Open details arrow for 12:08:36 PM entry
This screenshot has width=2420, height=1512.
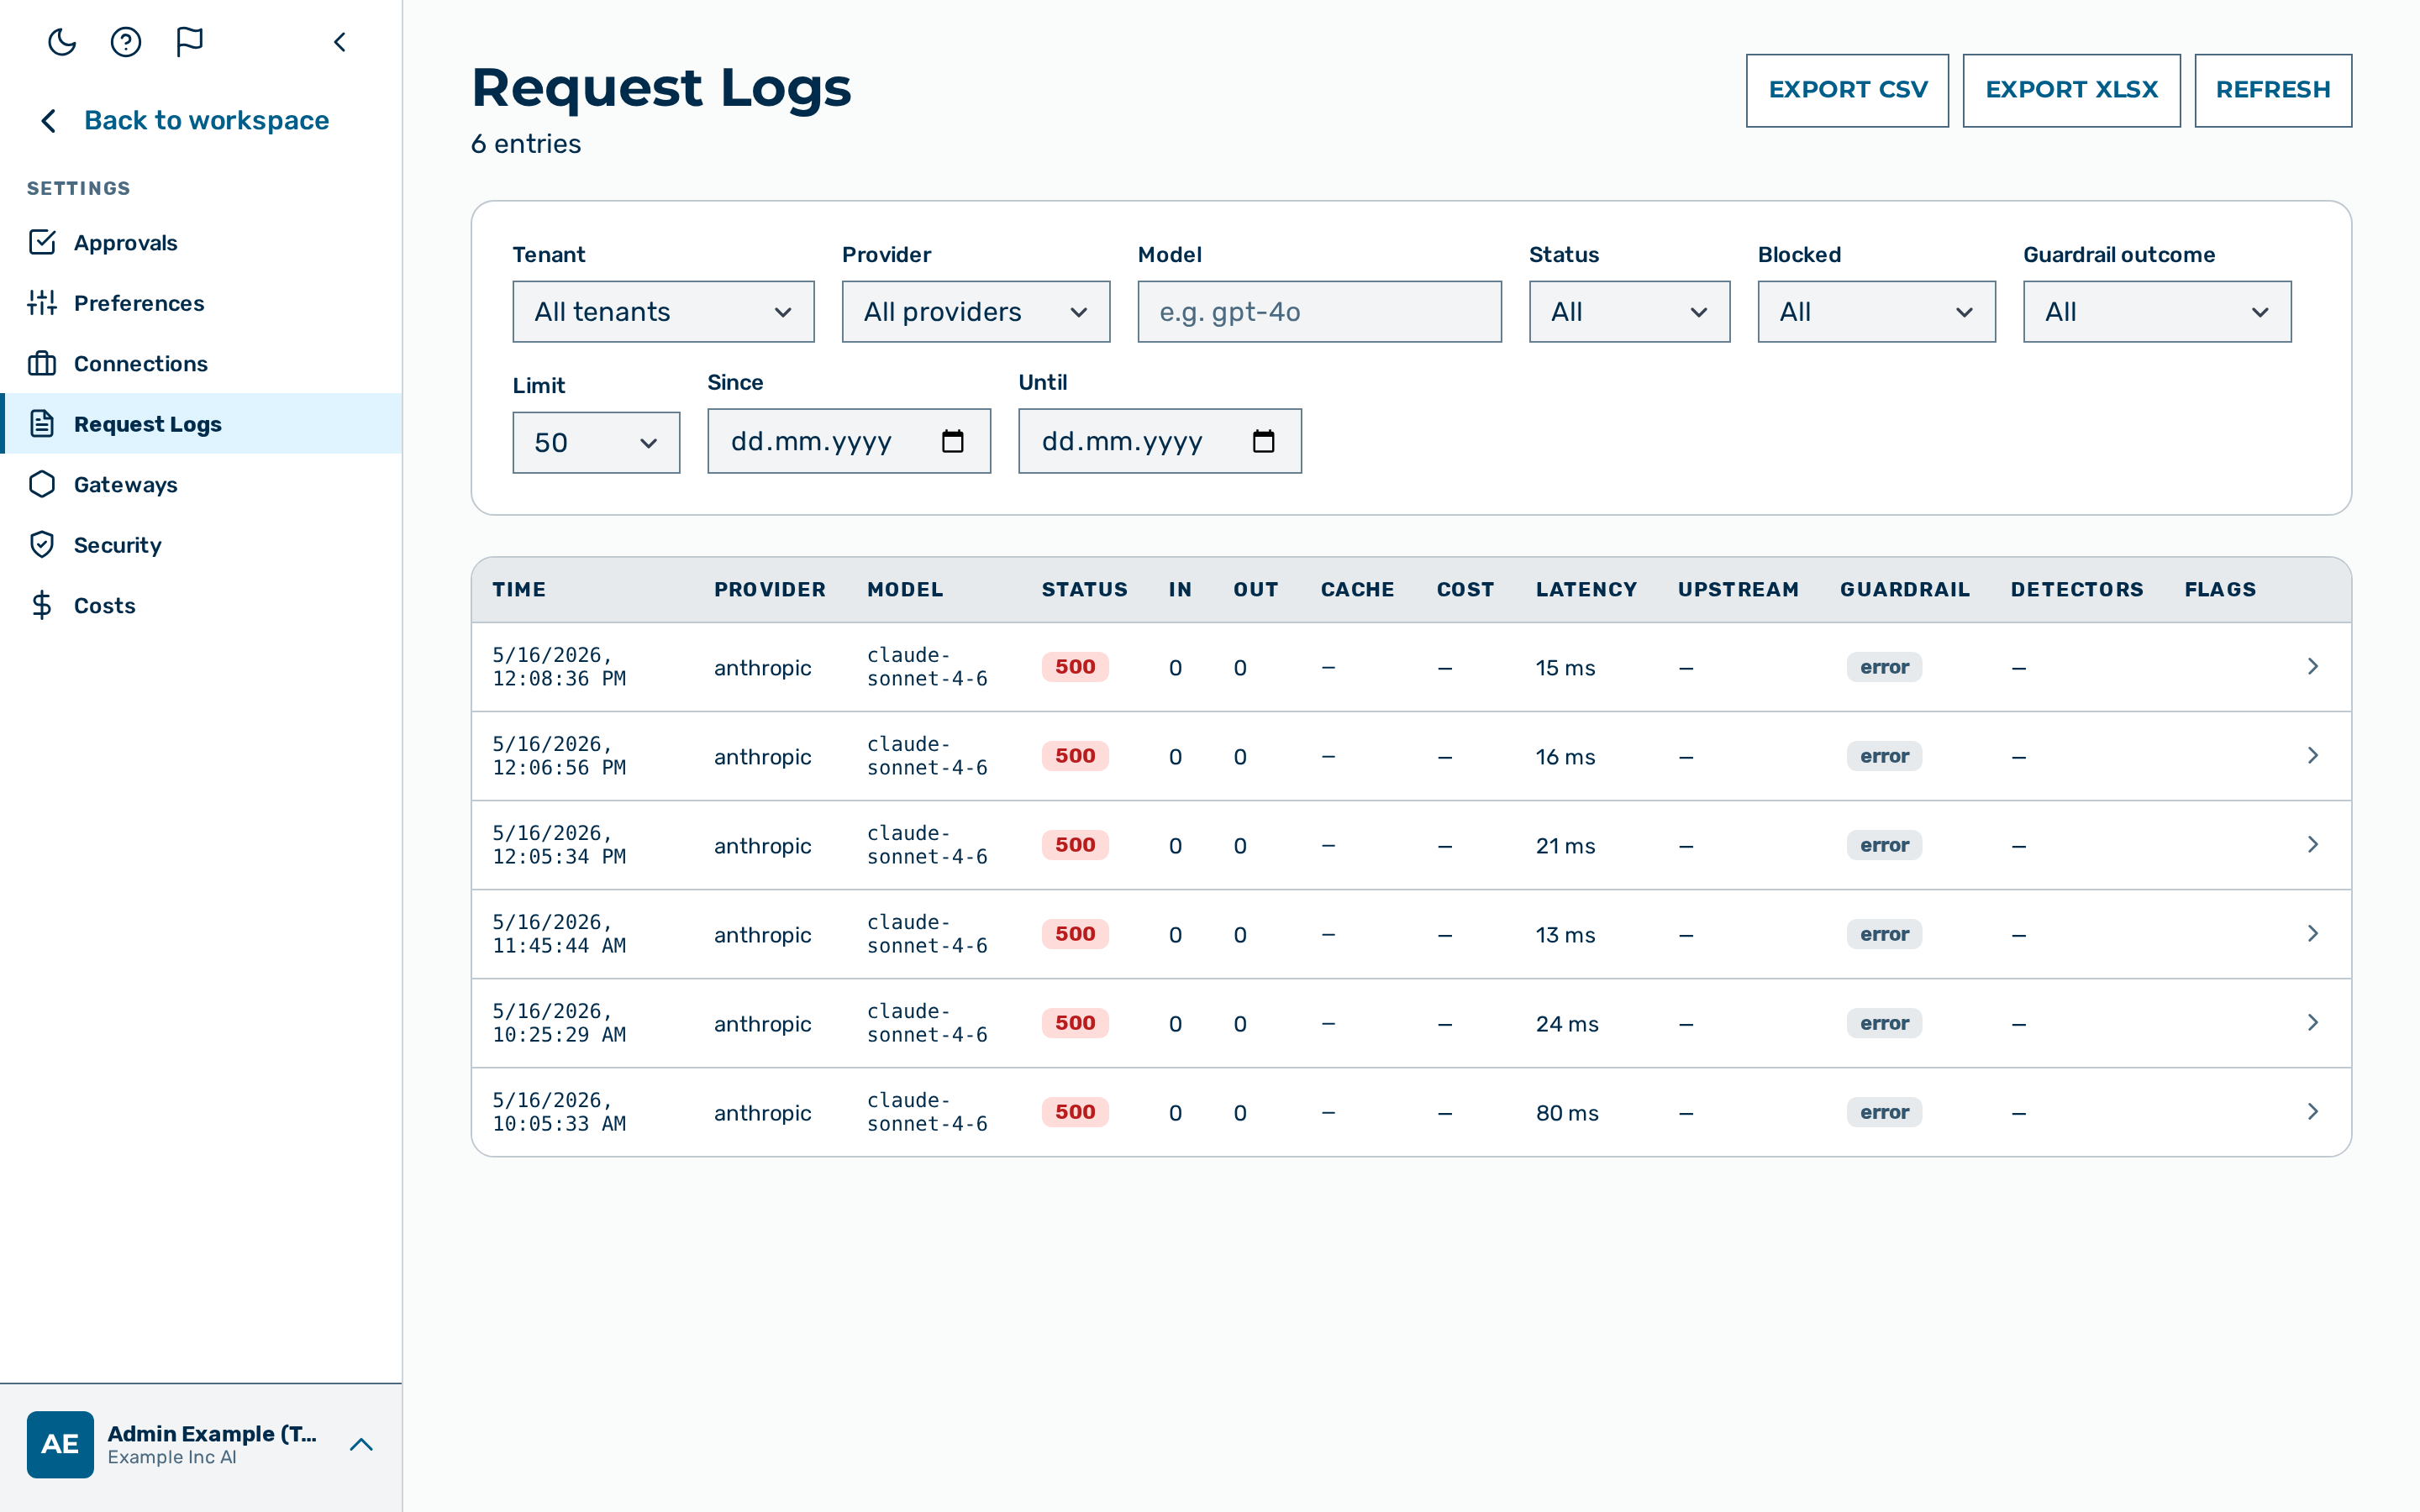point(2313,666)
